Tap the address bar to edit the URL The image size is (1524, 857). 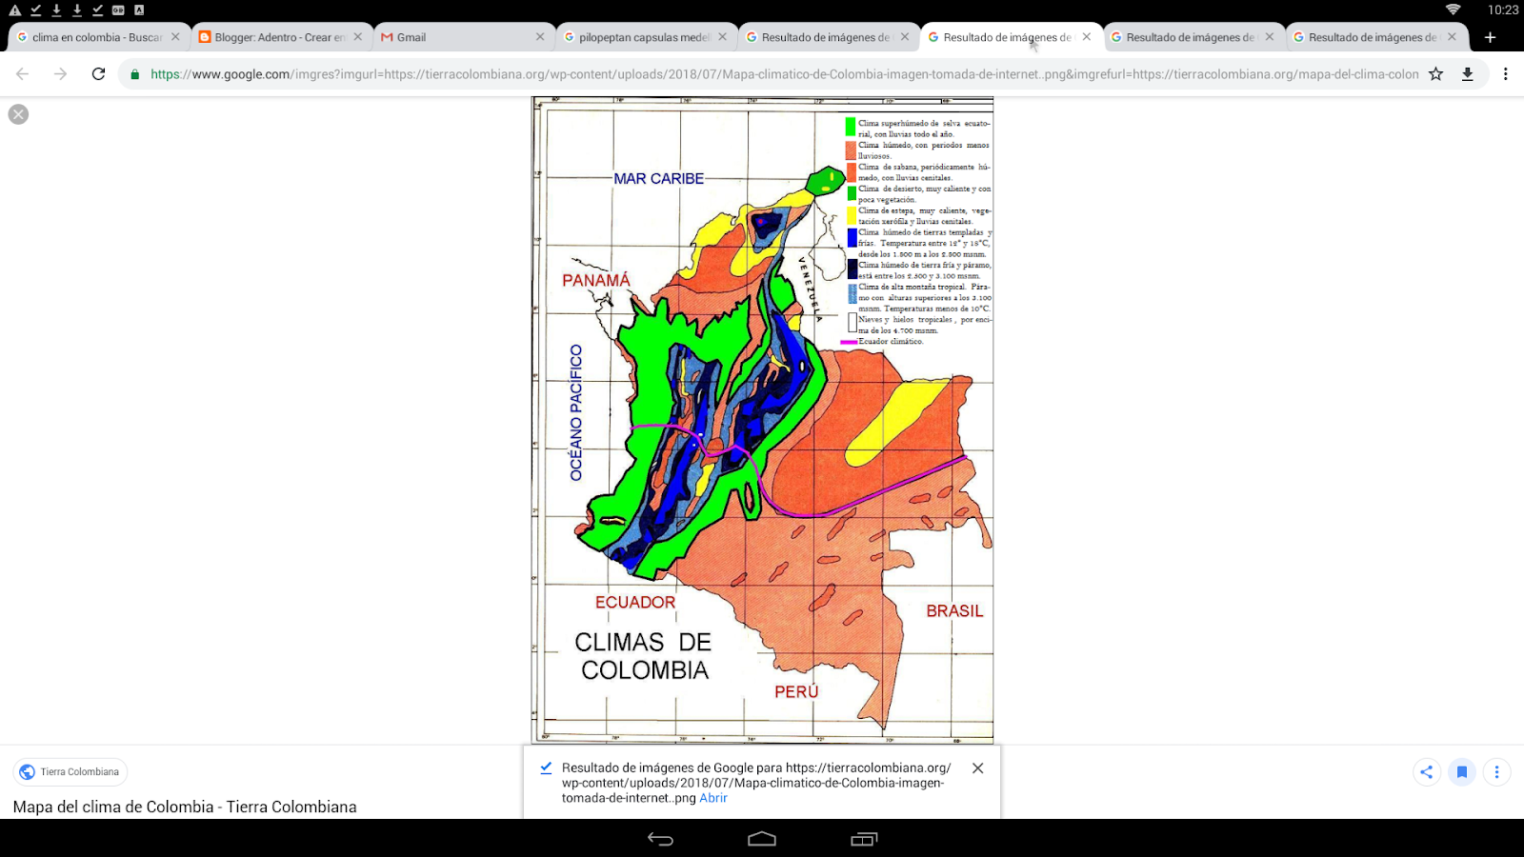point(762,72)
